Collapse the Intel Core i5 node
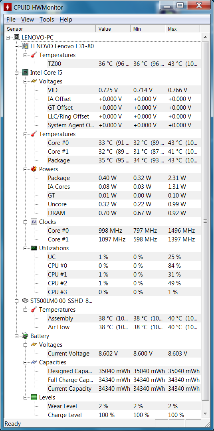 click(17, 73)
